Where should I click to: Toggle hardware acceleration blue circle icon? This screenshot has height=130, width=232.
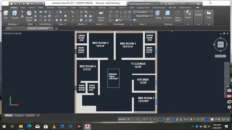(207, 119)
